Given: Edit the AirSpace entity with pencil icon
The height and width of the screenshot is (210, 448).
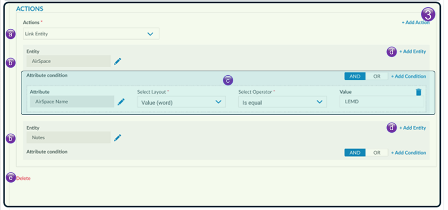Looking at the screenshot, I should (118, 61).
